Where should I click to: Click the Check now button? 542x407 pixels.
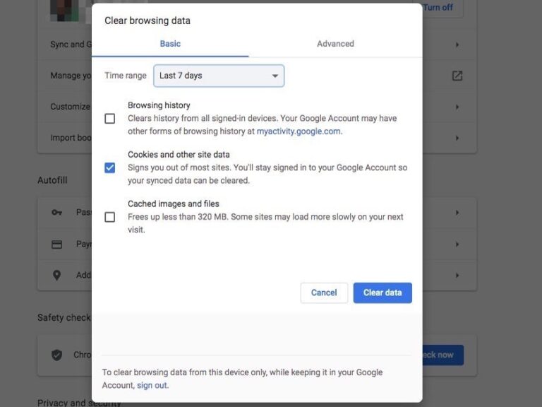(442, 355)
